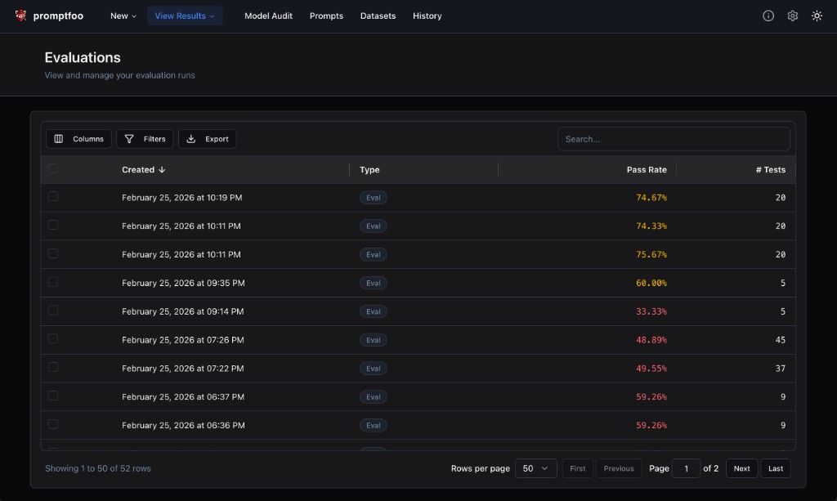
Task: Open the View Results dropdown
Action: [185, 16]
